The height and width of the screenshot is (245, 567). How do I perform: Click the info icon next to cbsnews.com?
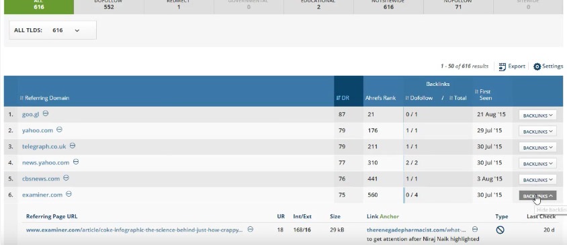pos(66,178)
